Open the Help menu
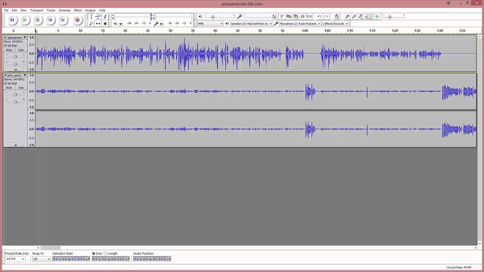 click(x=102, y=10)
